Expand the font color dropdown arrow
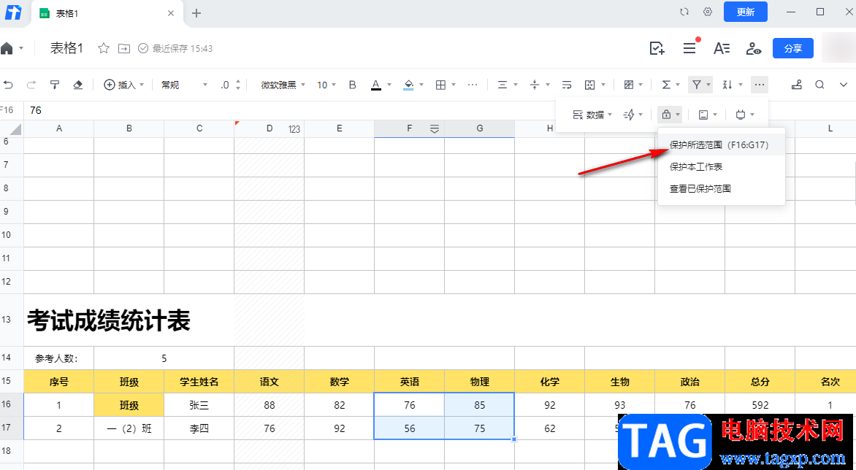Image resolution: width=856 pixels, height=470 pixels. (x=389, y=85)
